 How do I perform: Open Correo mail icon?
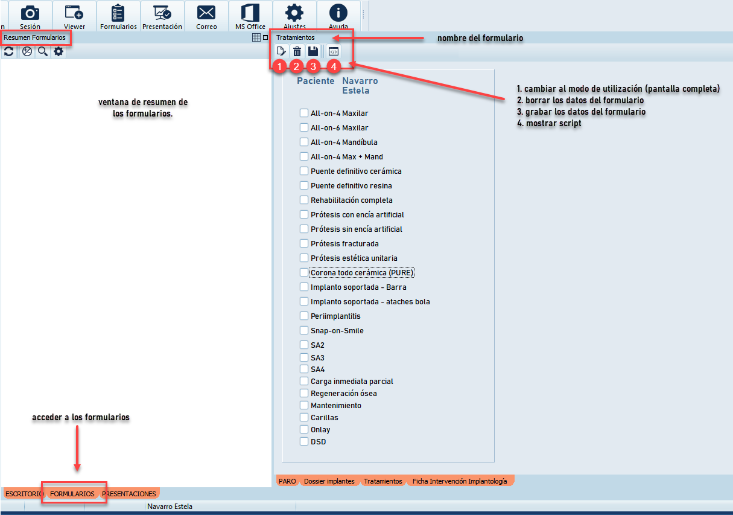[x=206, y=16]
